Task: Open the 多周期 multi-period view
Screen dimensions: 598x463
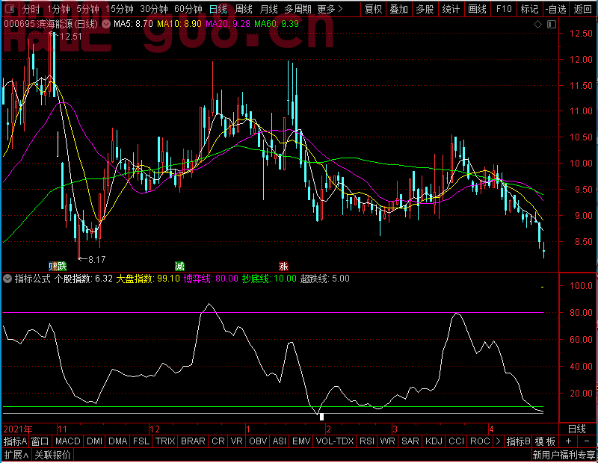Action: point(298,9)
